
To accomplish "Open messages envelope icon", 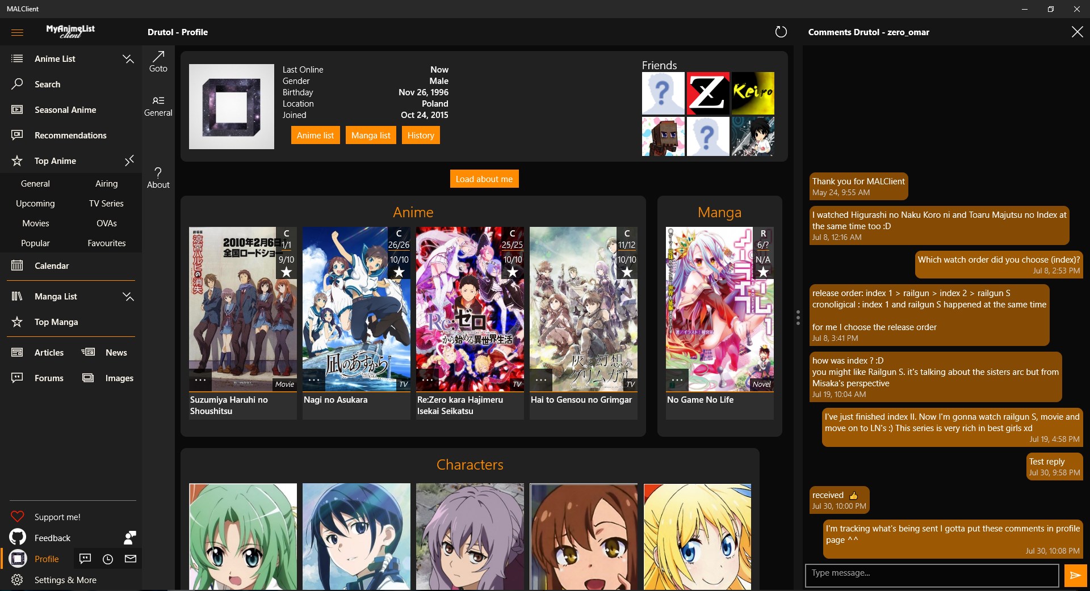I will pyautogui.click(x=131, y=559).
